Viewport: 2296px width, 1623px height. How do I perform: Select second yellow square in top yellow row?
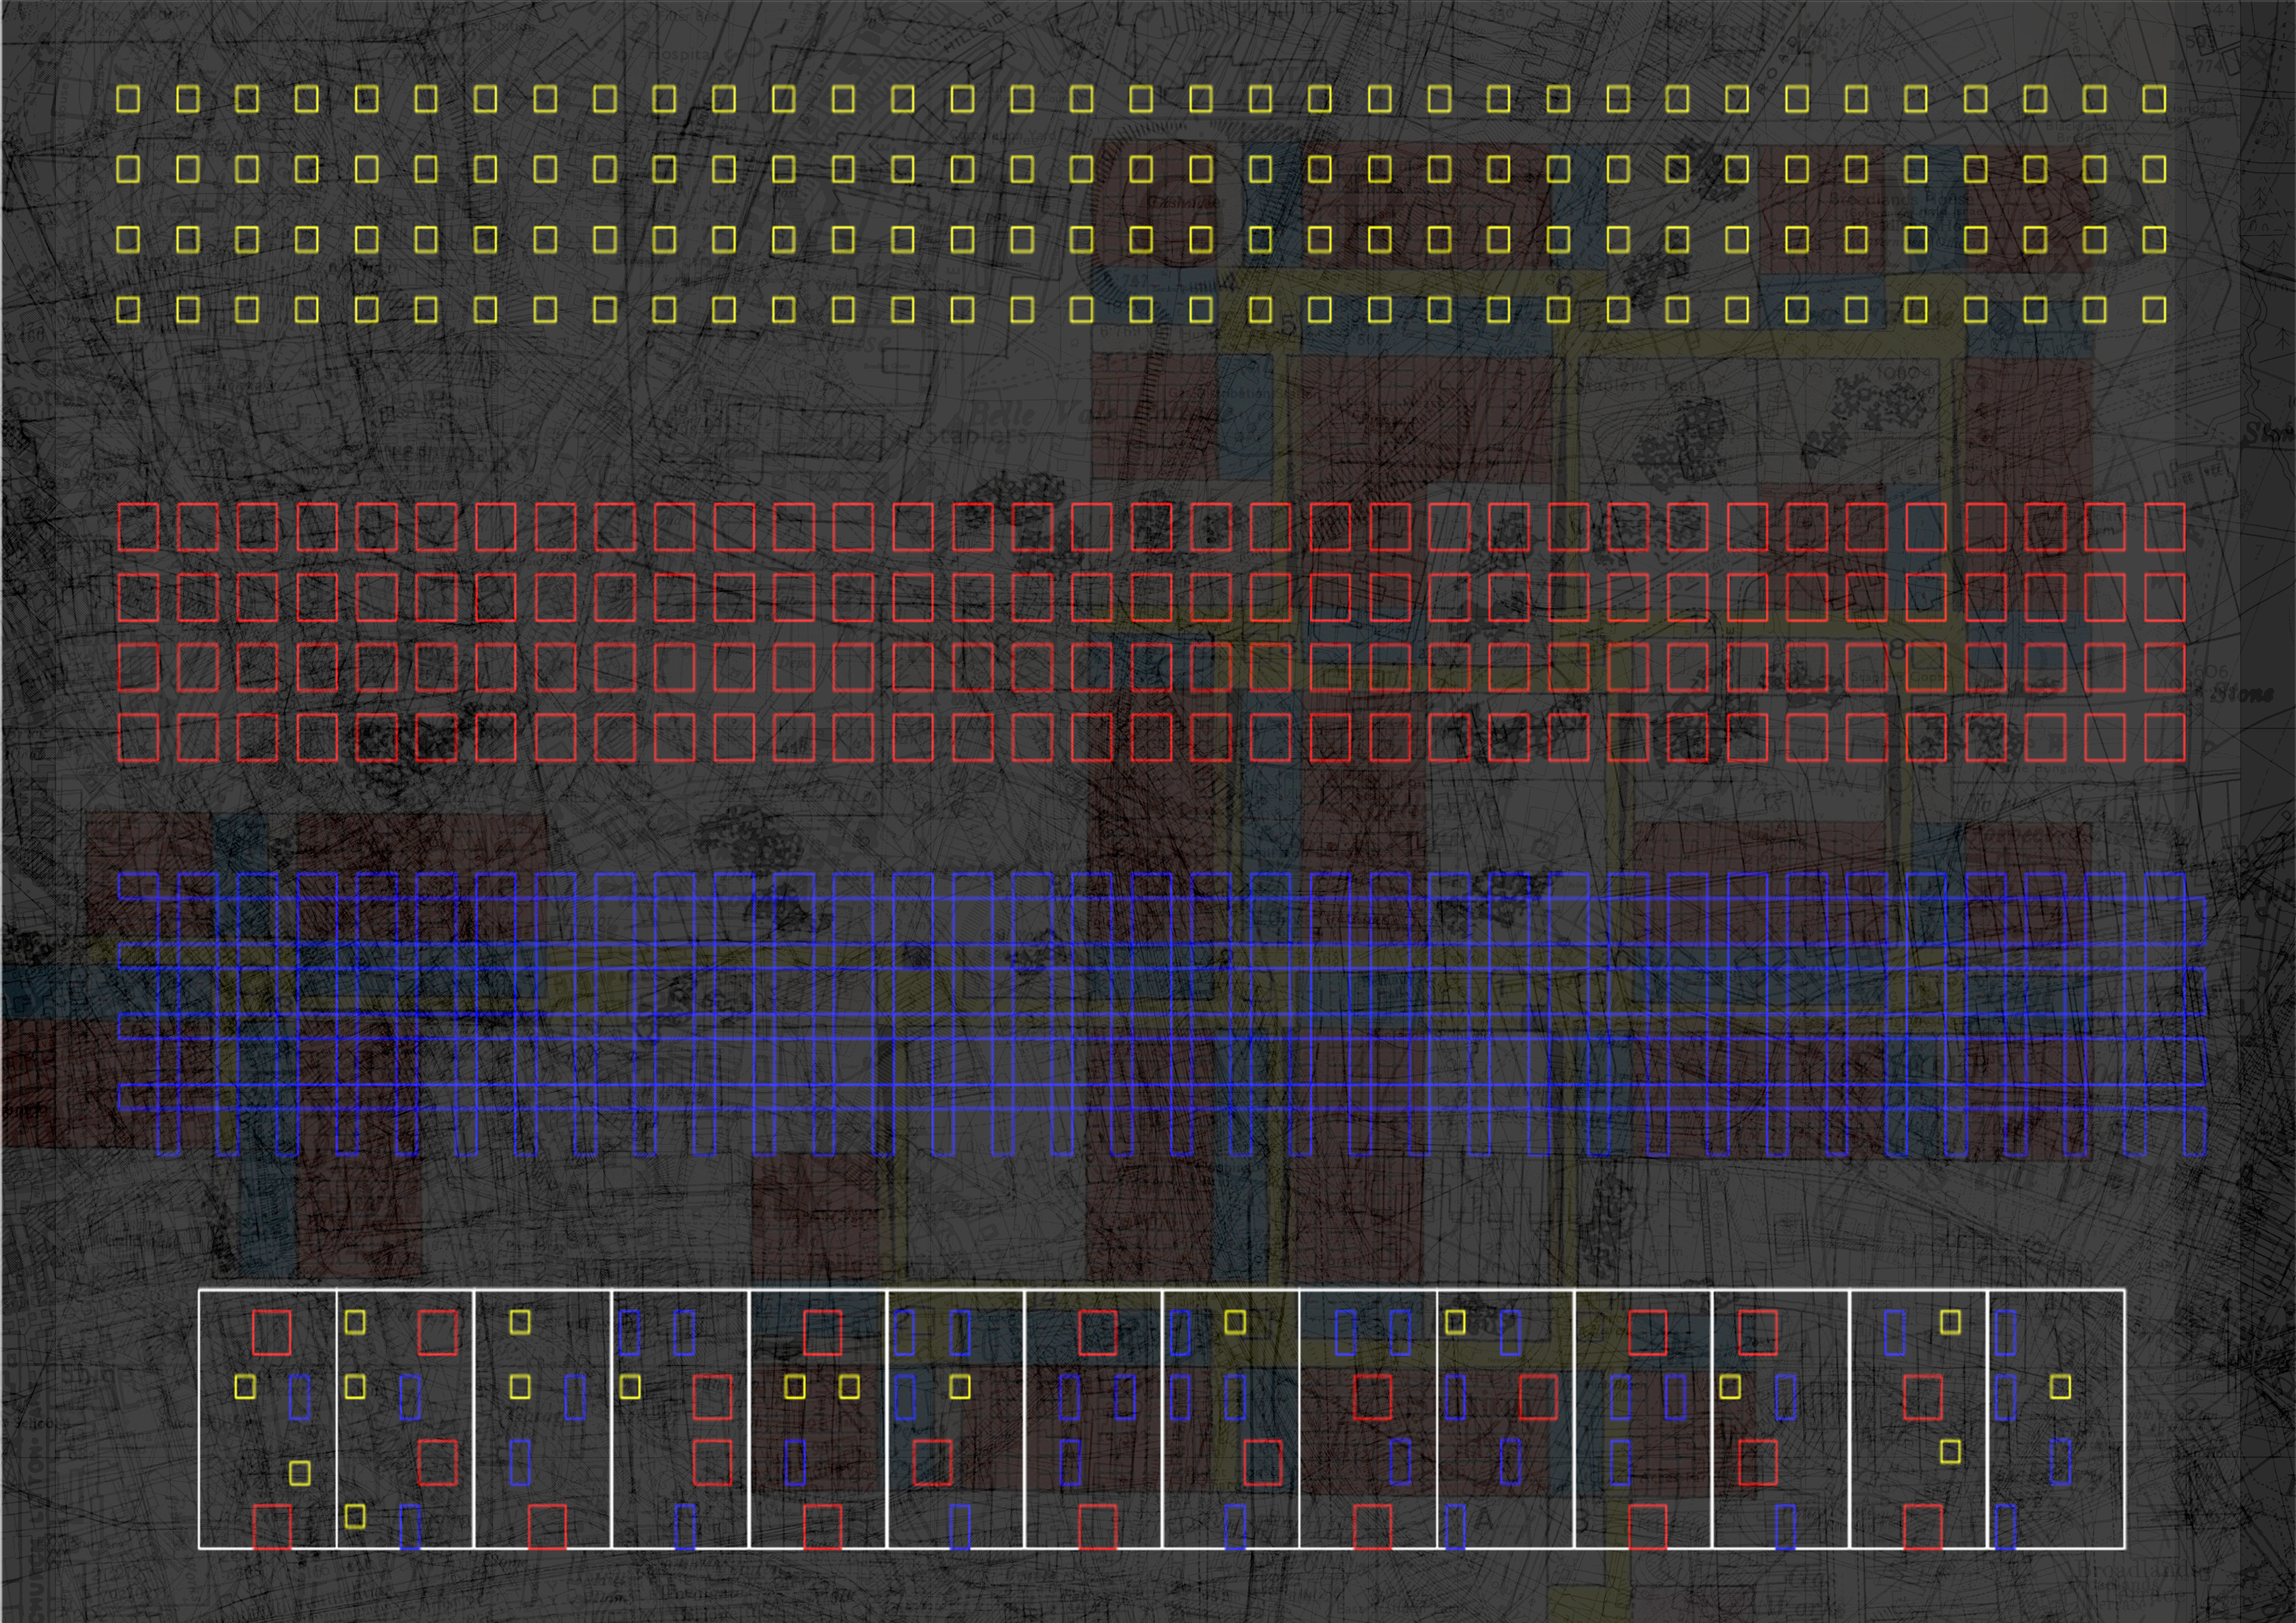[x=187, y=99]
